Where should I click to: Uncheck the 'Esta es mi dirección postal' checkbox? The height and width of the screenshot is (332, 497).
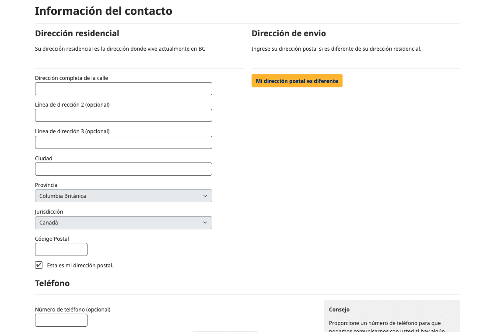39,265
